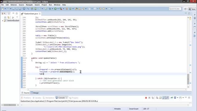Click the Debug bug icon
The height and width of the screenshot is (111, 197).
click(x=50, y=9)
